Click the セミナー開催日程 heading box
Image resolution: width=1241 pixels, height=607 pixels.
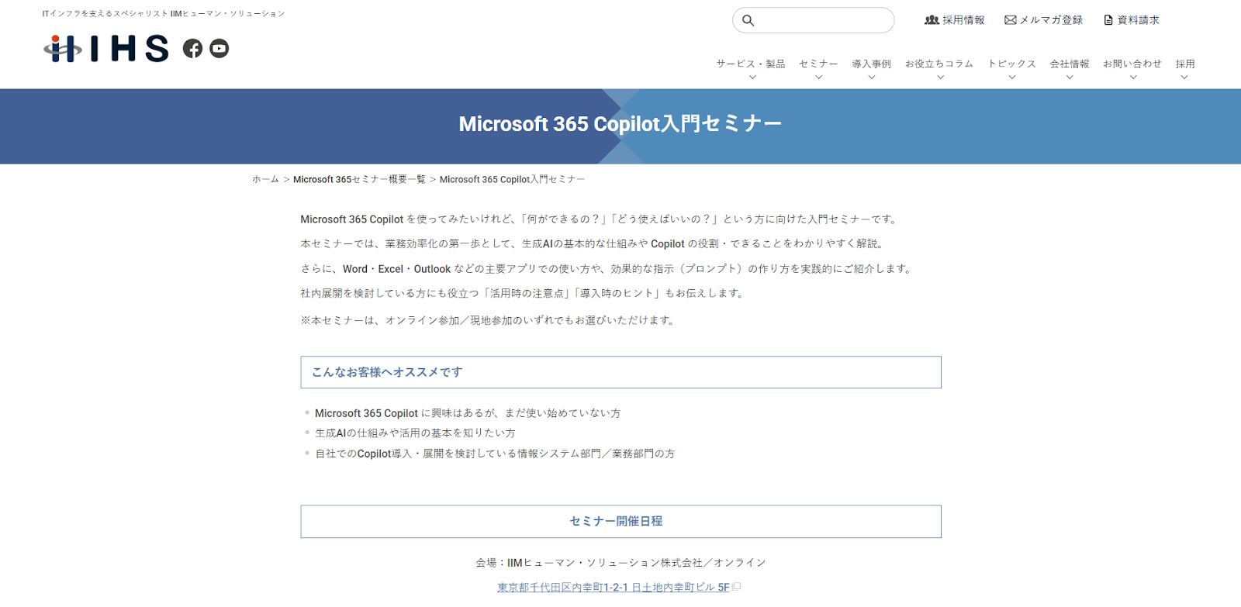click(x=620, y=522)
